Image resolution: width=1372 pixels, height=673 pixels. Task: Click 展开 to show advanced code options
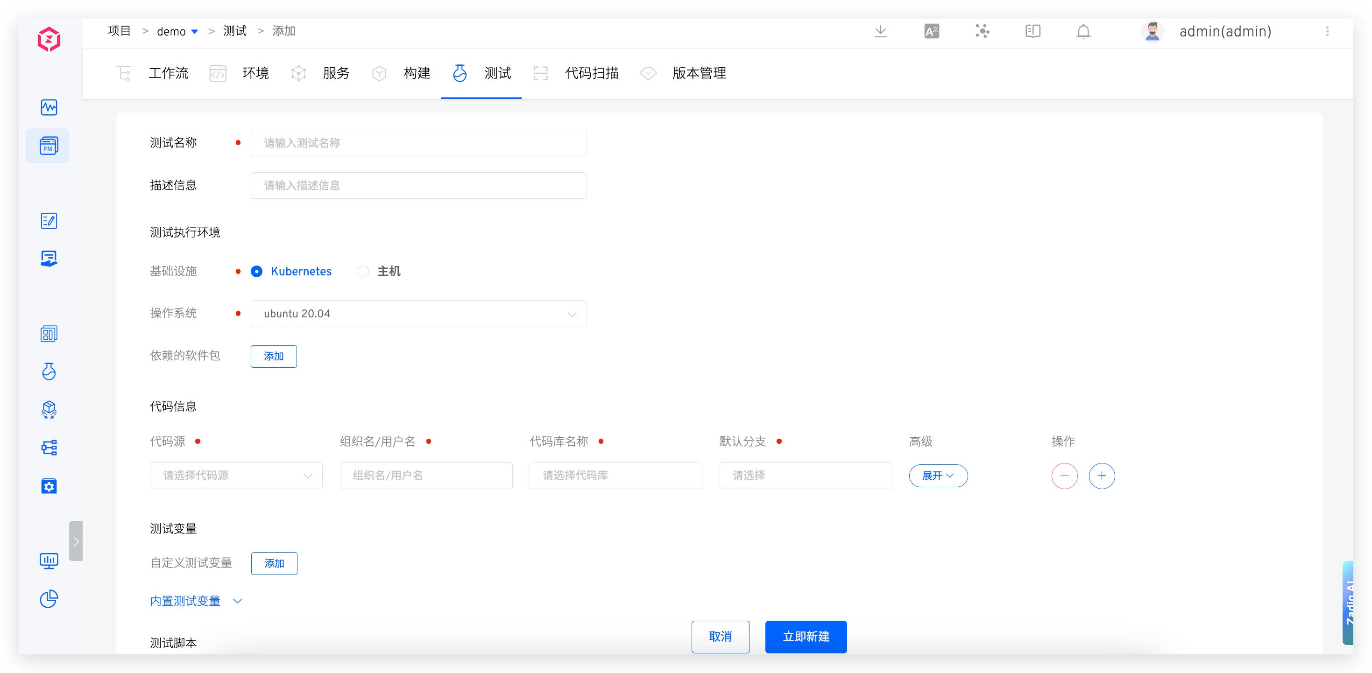point(938,476)
